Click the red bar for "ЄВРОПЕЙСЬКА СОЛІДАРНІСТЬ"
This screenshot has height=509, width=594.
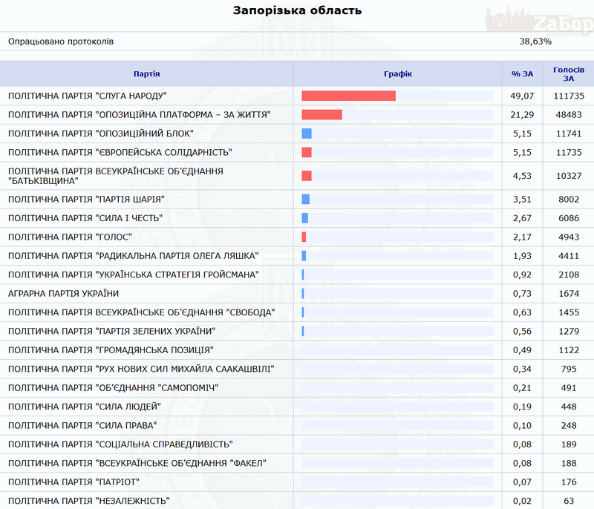pyautogui.click(x=307, y=152)
